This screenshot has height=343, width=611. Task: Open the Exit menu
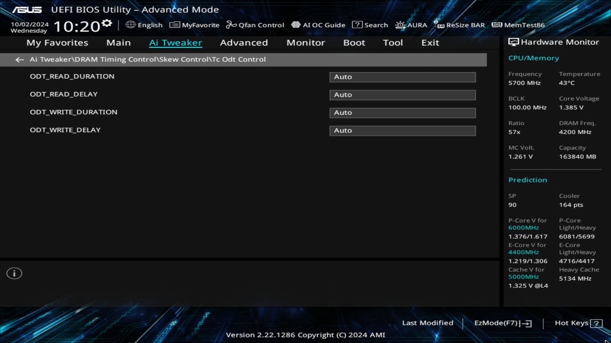tap(430, 42)
